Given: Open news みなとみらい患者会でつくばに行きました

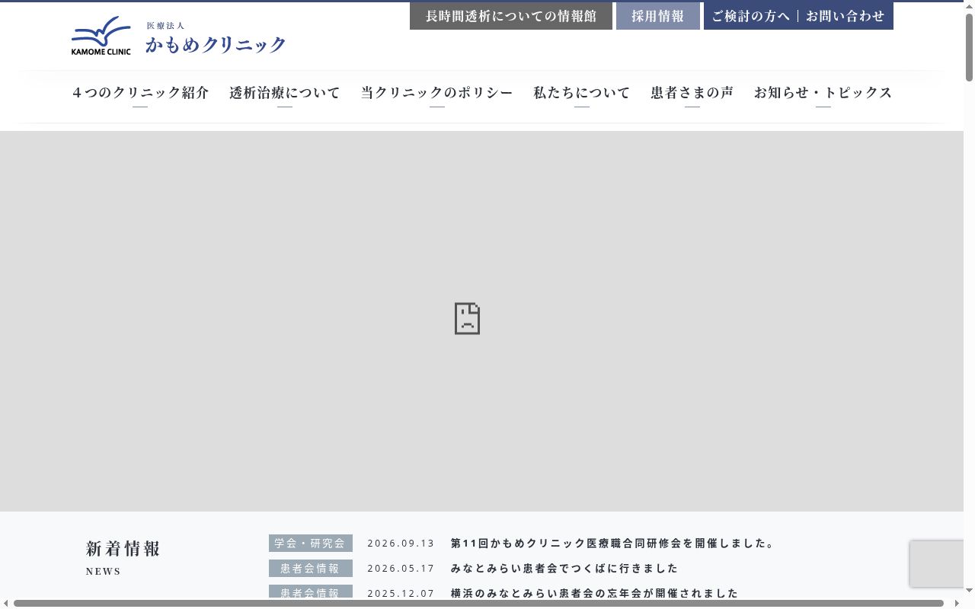Looking at the screenshot, I should click(x=564, y=569).
